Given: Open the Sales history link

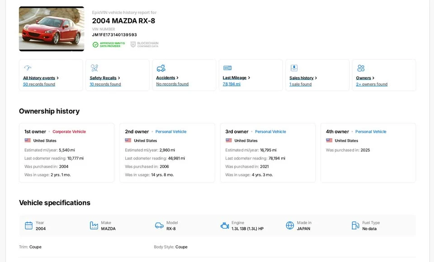Looking at the screenshot, I should [302, 78].
